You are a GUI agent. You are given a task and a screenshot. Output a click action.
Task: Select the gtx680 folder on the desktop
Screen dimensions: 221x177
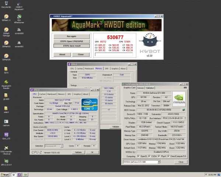(x=6, y=97)
